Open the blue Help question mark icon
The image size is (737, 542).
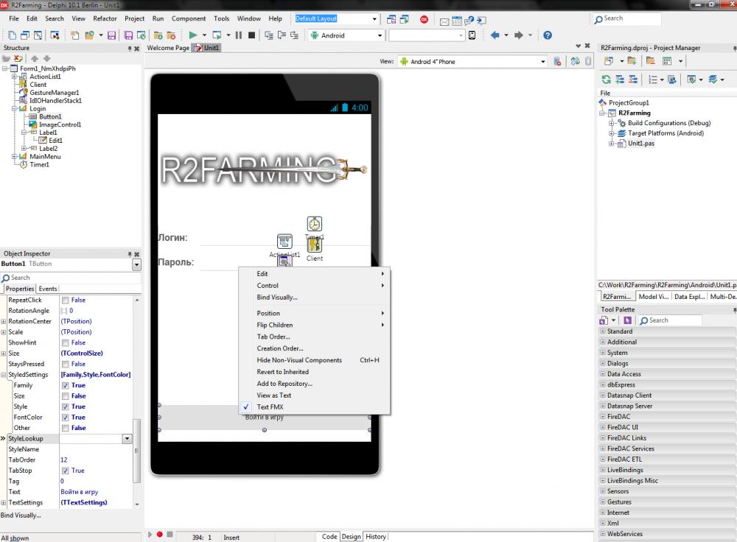click(548, 35)
